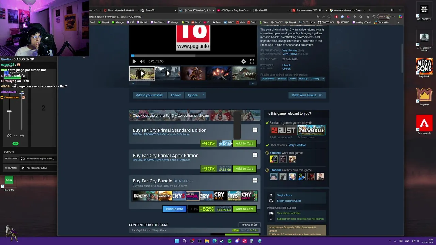Expand the Ignore options dropdown arrow
Screen dimensions: 436x245
point(203,95)
